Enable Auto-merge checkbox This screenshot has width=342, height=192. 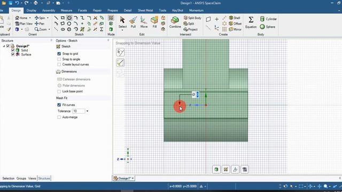coord(59,117)
